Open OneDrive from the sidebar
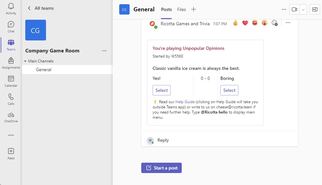Image resolution: width=322 pixels, height=185 pixels. click(x=11, y=117)
